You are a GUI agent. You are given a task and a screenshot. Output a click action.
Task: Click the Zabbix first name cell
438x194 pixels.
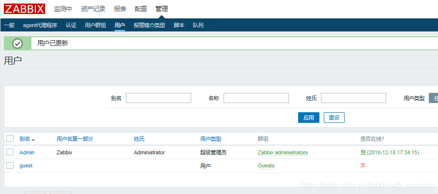pos(64,153)
